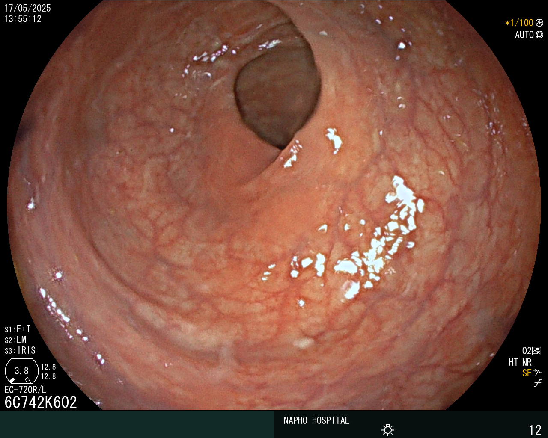Select the timestamp 13:55:12

pos(23,19)
